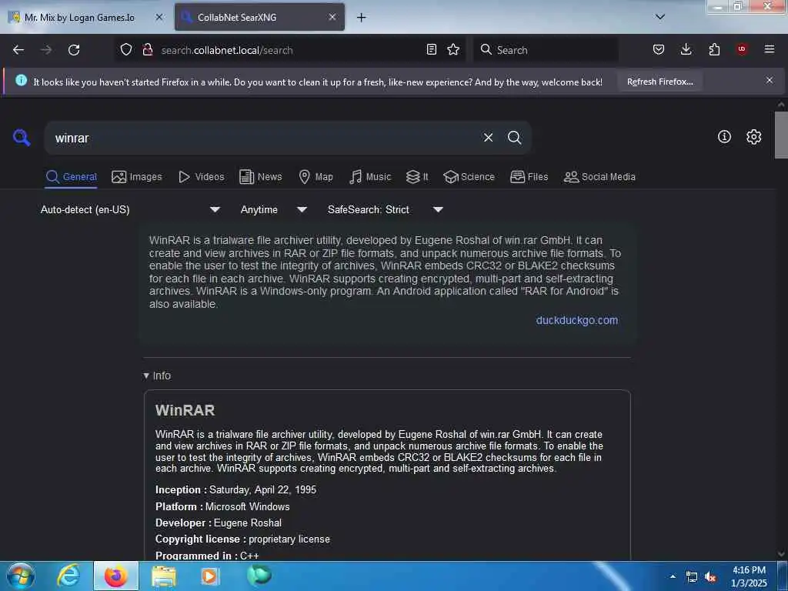
Task: Open the Anytime time range dropdown
Action: point(273,209)
